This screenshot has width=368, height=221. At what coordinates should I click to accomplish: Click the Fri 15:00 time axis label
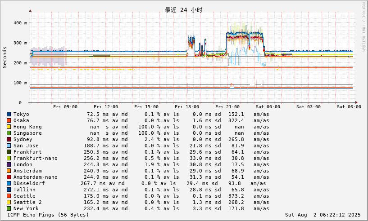[x=146, y=107]
